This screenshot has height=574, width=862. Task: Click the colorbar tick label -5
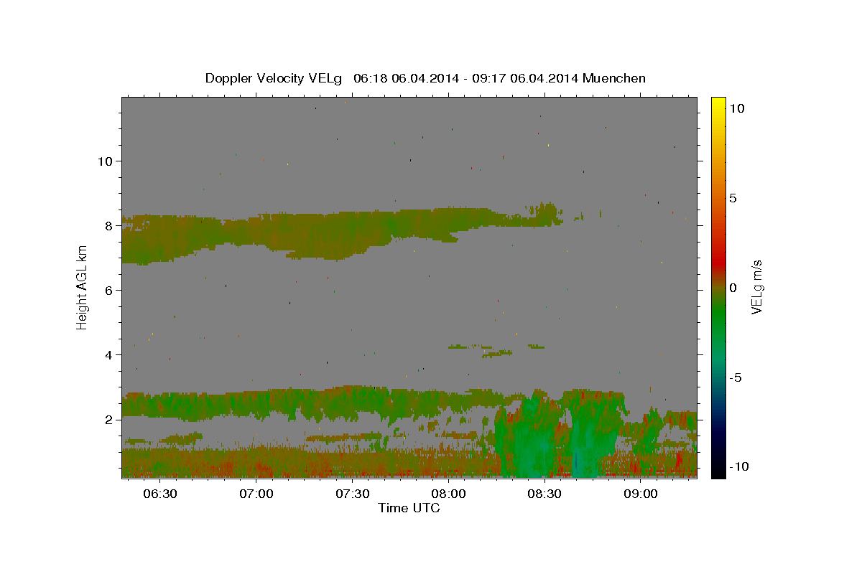coord(736,377)
